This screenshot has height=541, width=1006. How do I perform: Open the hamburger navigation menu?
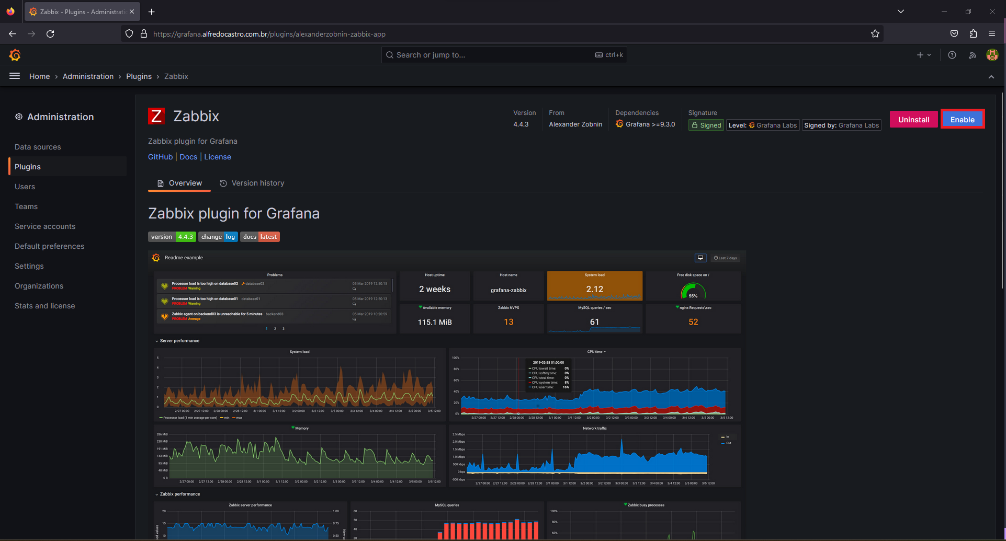coord(15,76)
